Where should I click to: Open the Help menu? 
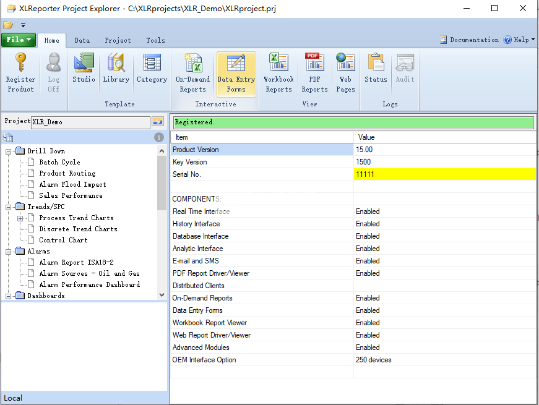point(519,40)
